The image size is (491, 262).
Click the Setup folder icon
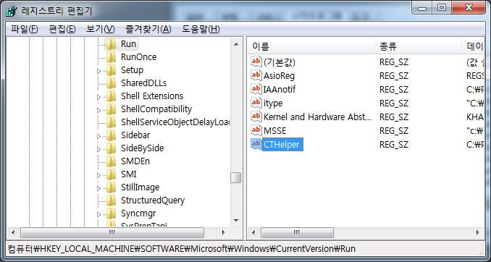click(x=111, y=70)
